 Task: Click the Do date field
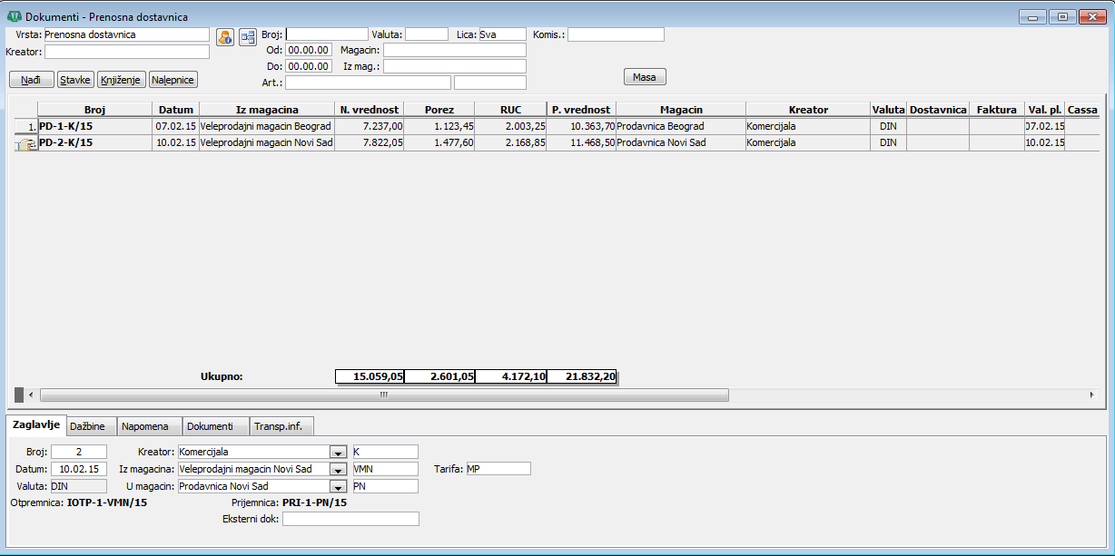[309, 66]
